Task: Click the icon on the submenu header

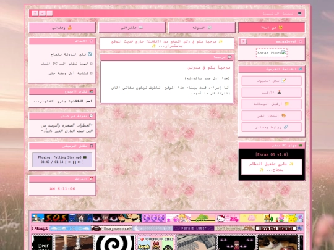Action: (301, 69)
